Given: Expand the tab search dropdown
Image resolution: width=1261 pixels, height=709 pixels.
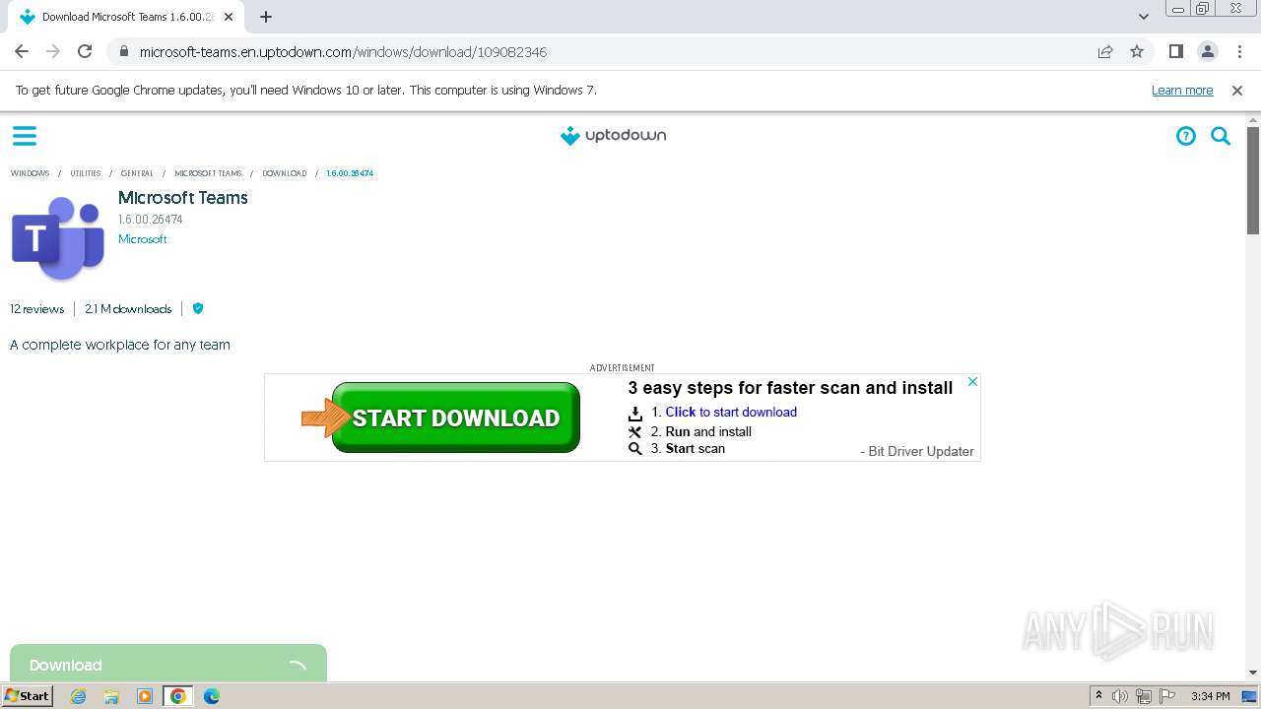Looking at the screenshot, I should [1143, 17].
